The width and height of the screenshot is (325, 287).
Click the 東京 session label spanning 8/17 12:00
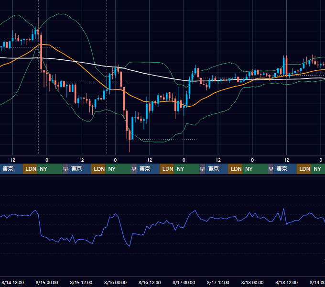(217, 169)
